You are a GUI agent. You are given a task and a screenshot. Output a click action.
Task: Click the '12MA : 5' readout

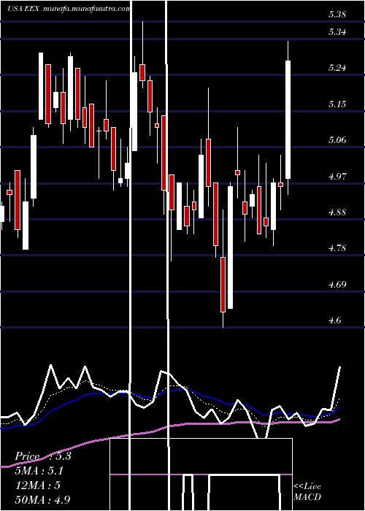coord(38,485)
